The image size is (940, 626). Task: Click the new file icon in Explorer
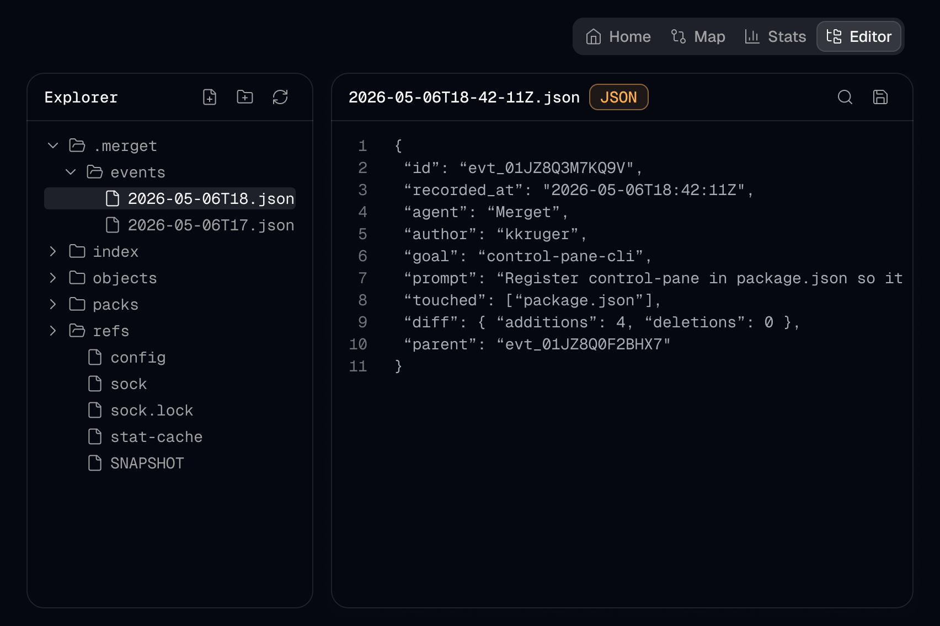[210, 97]
